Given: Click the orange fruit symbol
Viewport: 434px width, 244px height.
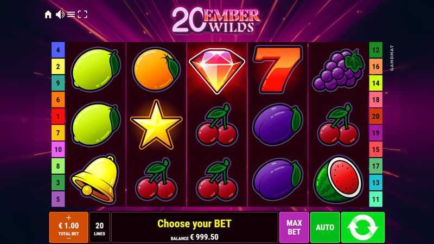Looking at the screenshot, I should 156,69.
